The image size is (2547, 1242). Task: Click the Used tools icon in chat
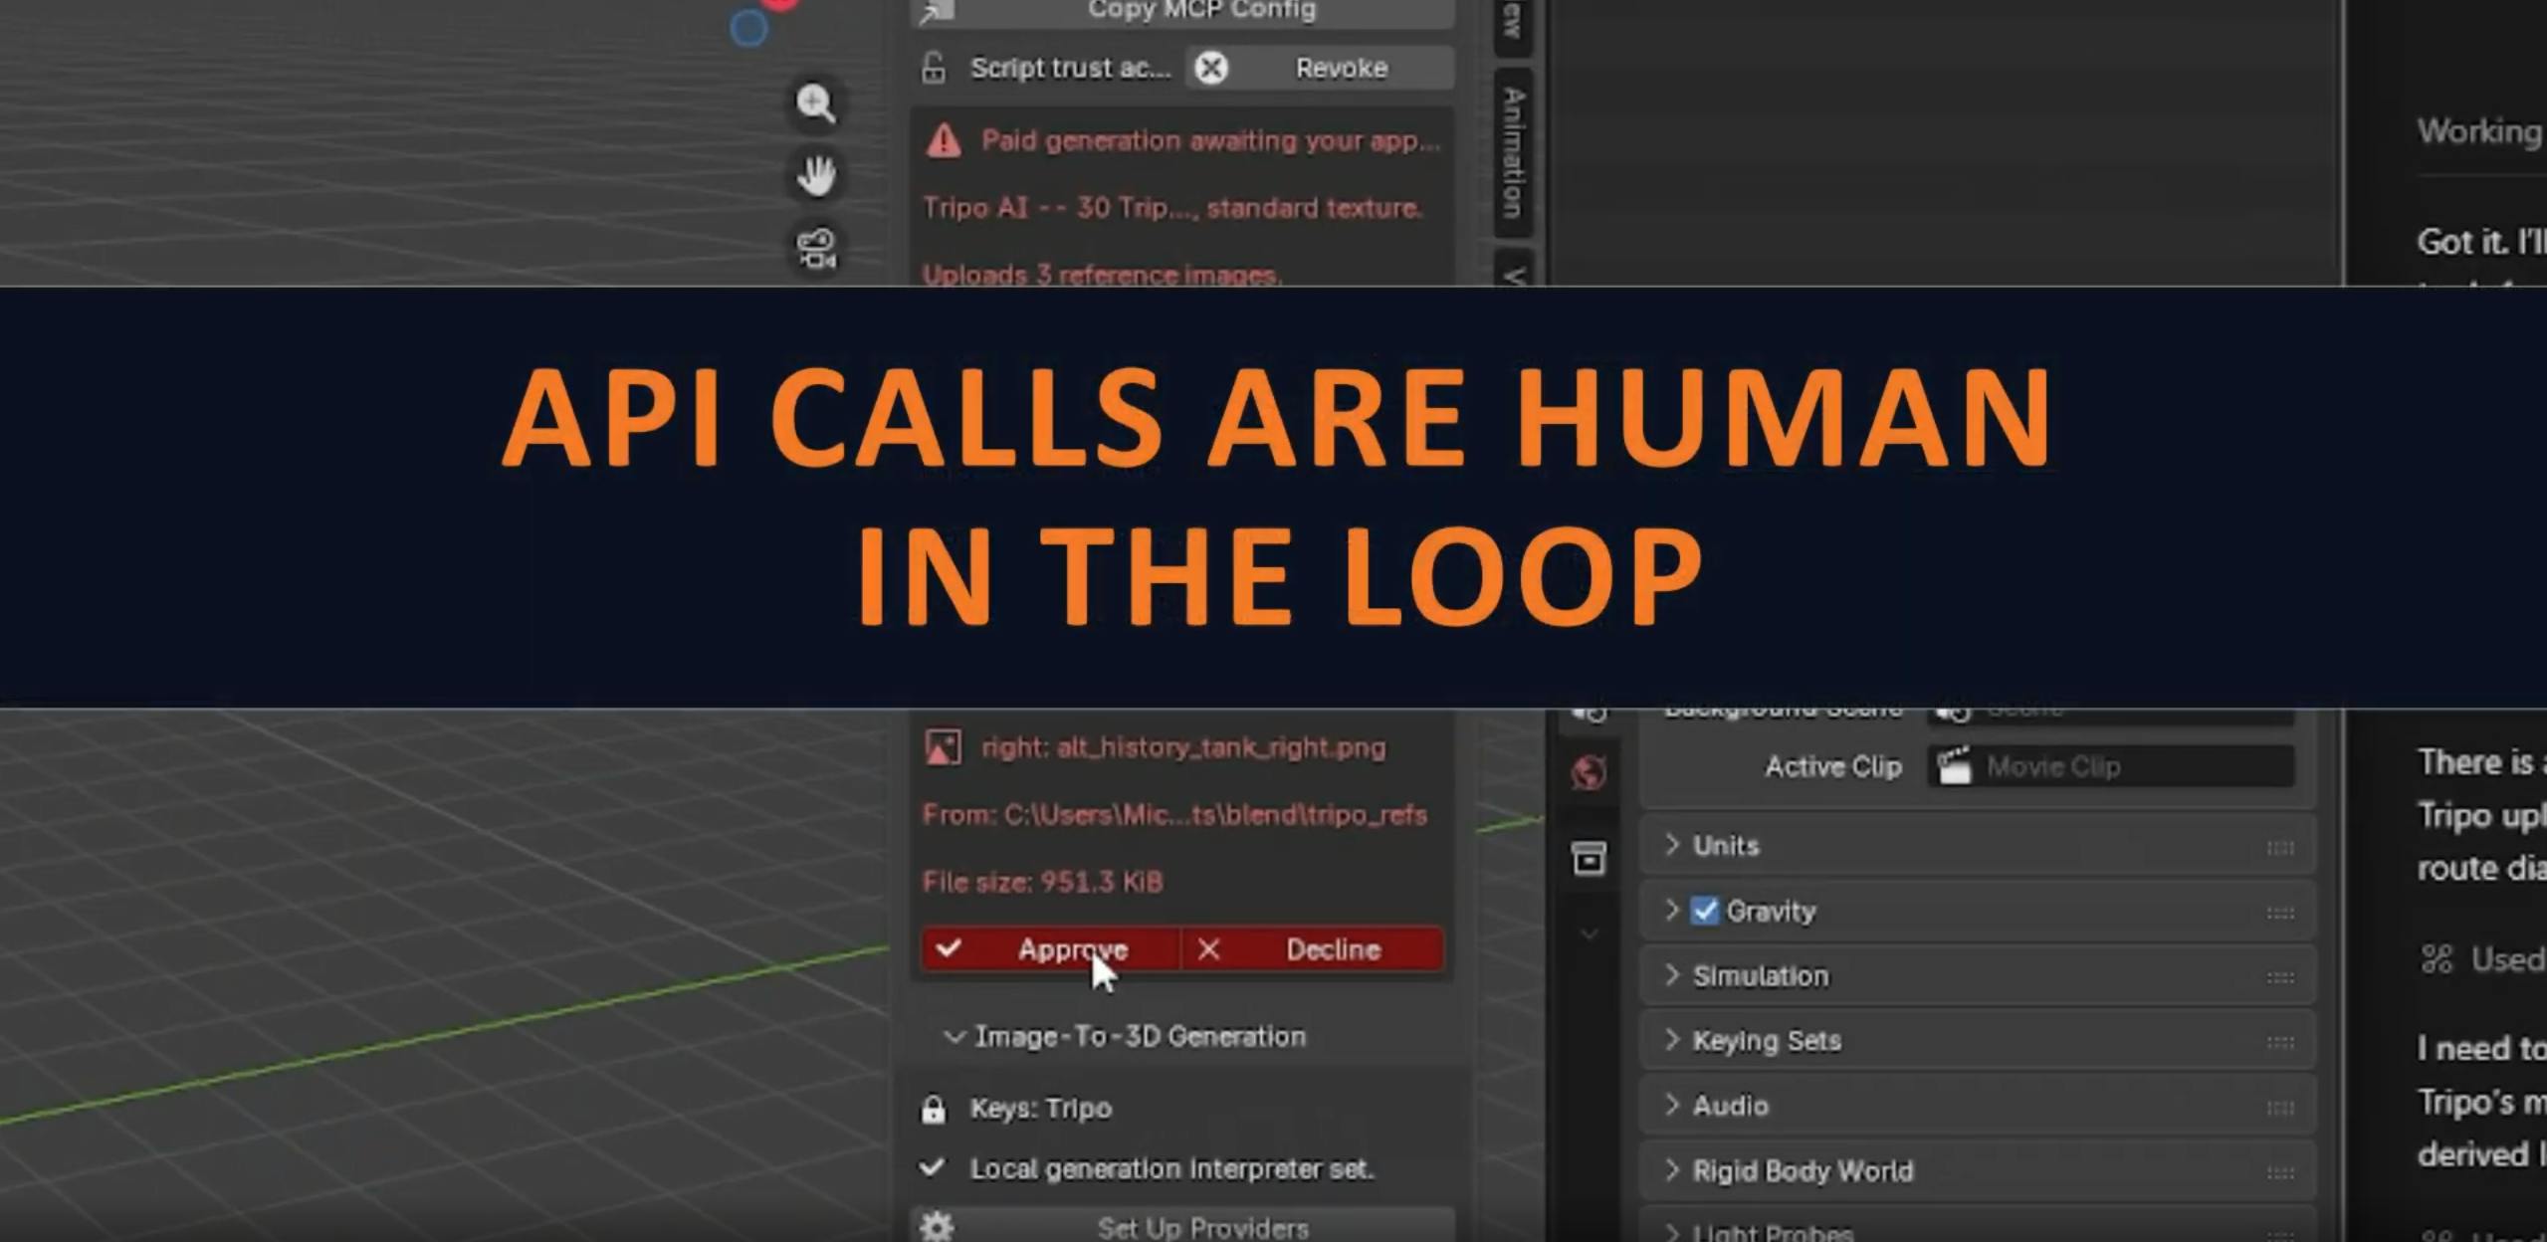2437,959
